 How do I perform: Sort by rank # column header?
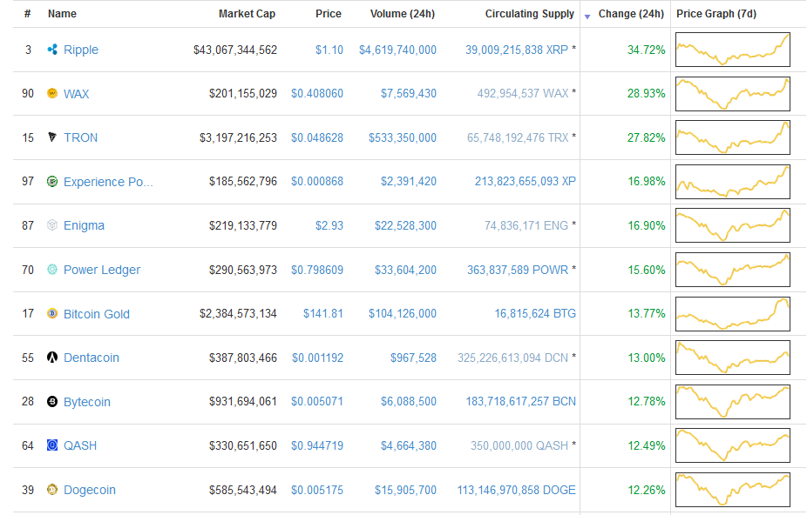coord(28,14)
